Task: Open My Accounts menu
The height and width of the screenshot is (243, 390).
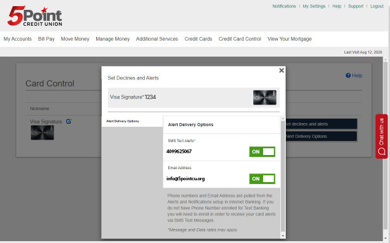Action: (x=17, y=39)
